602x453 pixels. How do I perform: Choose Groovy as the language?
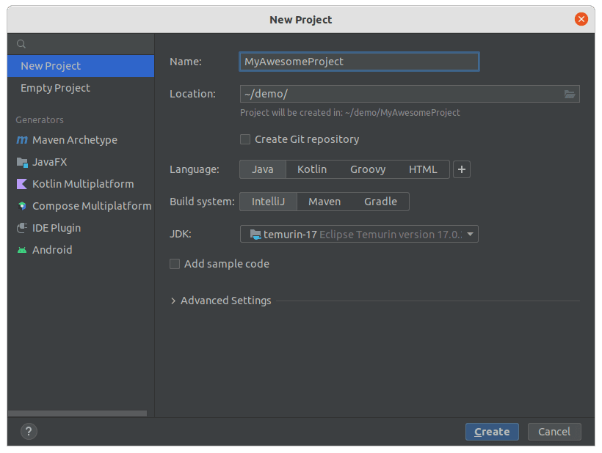(x=367, y=169)
